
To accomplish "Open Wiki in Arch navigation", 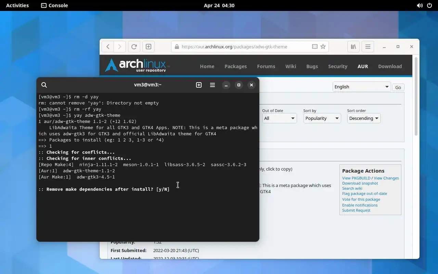I will point(291,66).
